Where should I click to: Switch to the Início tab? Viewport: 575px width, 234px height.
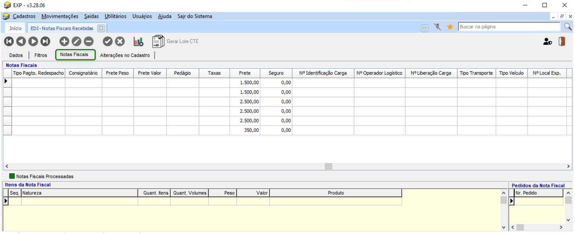pos(15,28)
